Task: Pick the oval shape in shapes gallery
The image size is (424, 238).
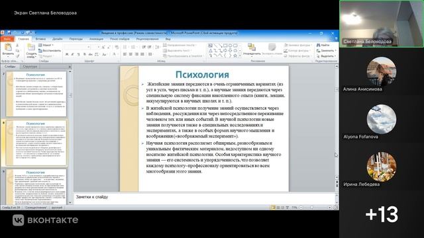Action: pyautogui.click(x=230, y=46)
